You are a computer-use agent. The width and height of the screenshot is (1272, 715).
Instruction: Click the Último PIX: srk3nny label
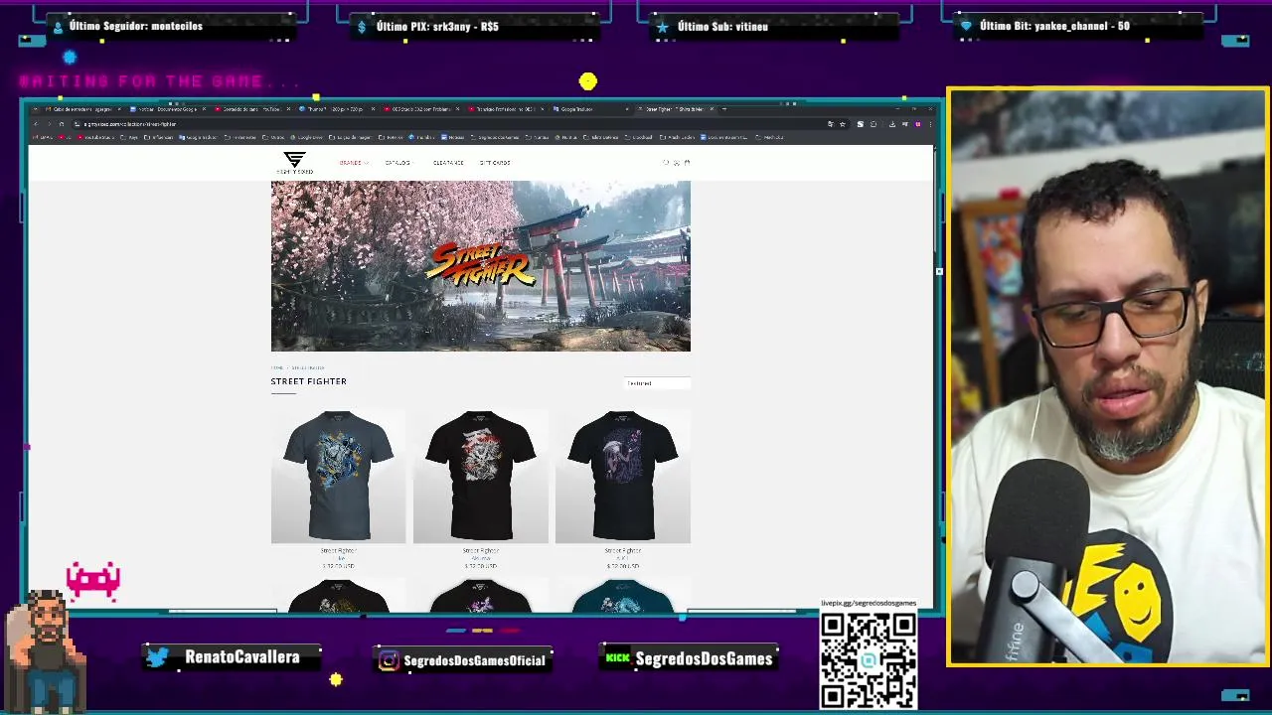pyautogui.click(x=437, y=27)
